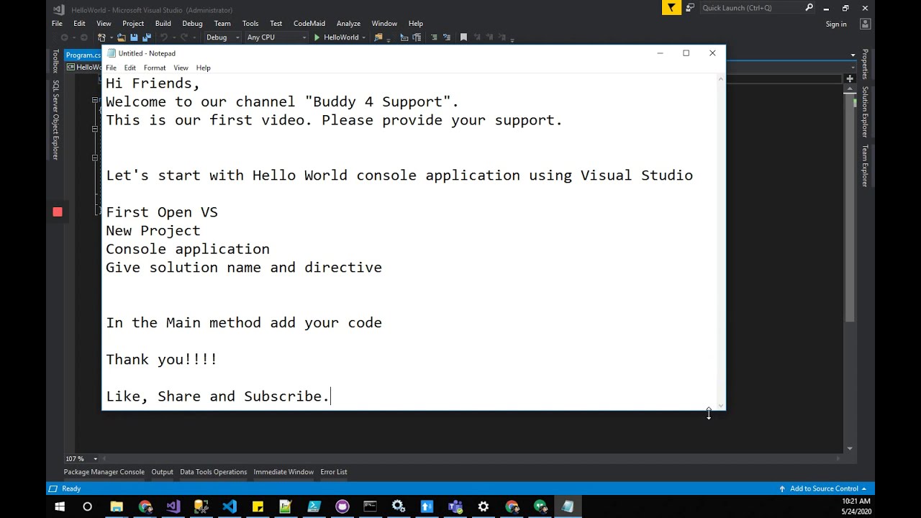Click the comment-out lines toolbar icon
Screen dimensions: 921x518
[x=434, y=37]
